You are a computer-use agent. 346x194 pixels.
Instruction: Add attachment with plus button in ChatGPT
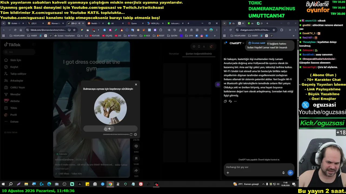pyautogui.click(x=228, y=173)
